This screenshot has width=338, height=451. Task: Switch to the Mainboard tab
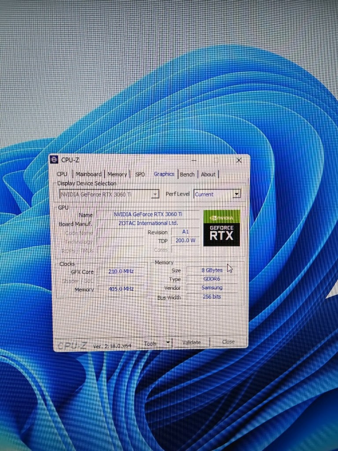tap(88, 174)
